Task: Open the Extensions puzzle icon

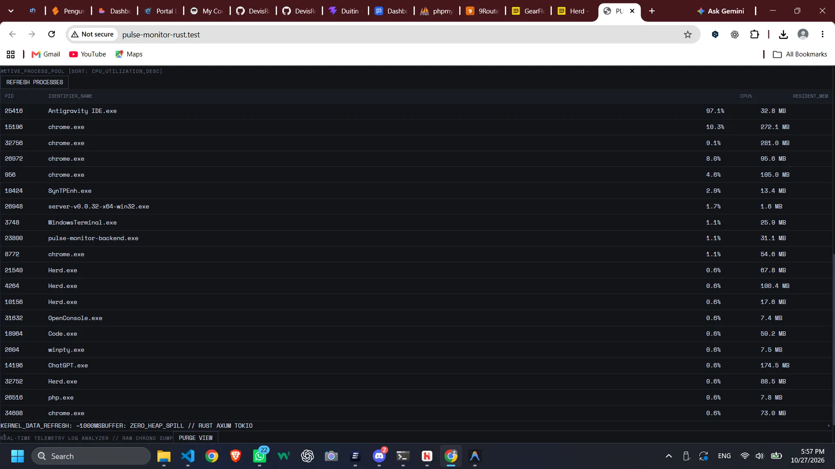Action: tap(755, 34)
